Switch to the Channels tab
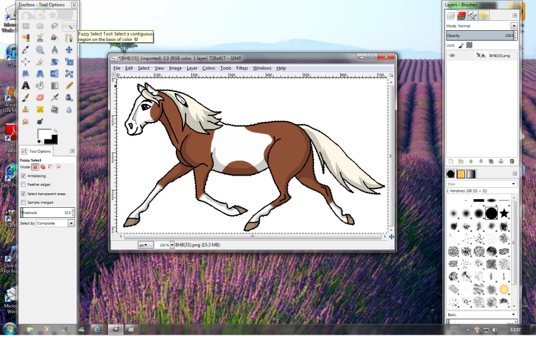The height and width of the screenshot is (338, 536). point(462,15)
